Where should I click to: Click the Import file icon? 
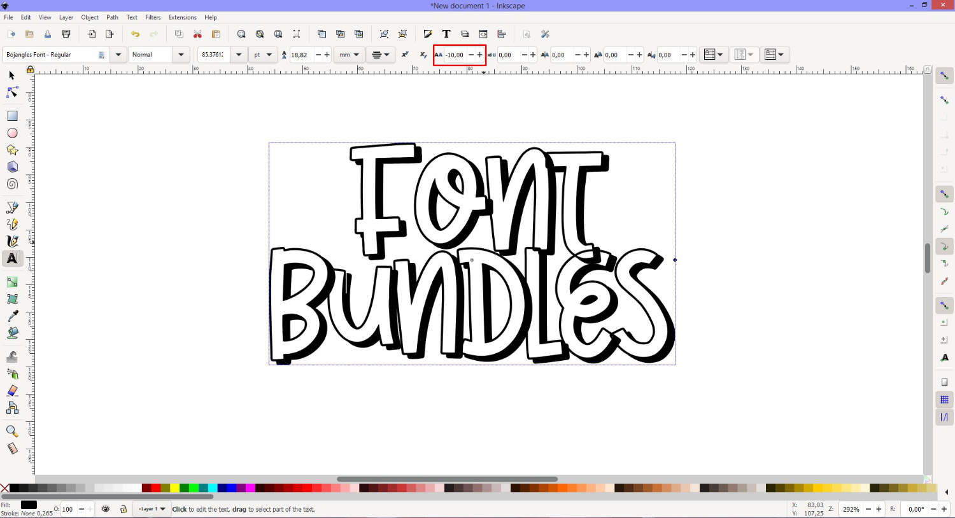[x=92, y=34]
